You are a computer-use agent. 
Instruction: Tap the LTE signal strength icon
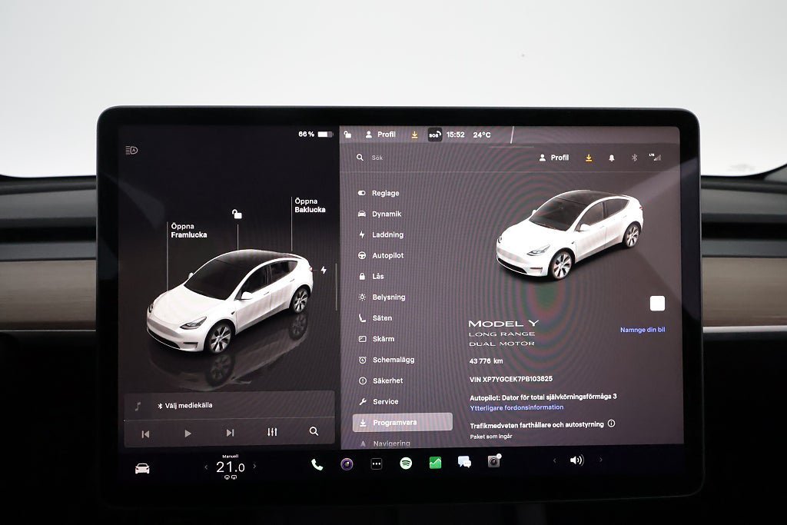pos(655,157)
